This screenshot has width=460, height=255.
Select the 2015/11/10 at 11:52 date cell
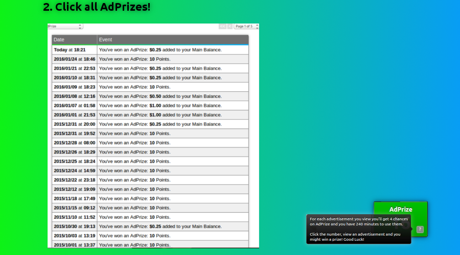tap(75, 217)
